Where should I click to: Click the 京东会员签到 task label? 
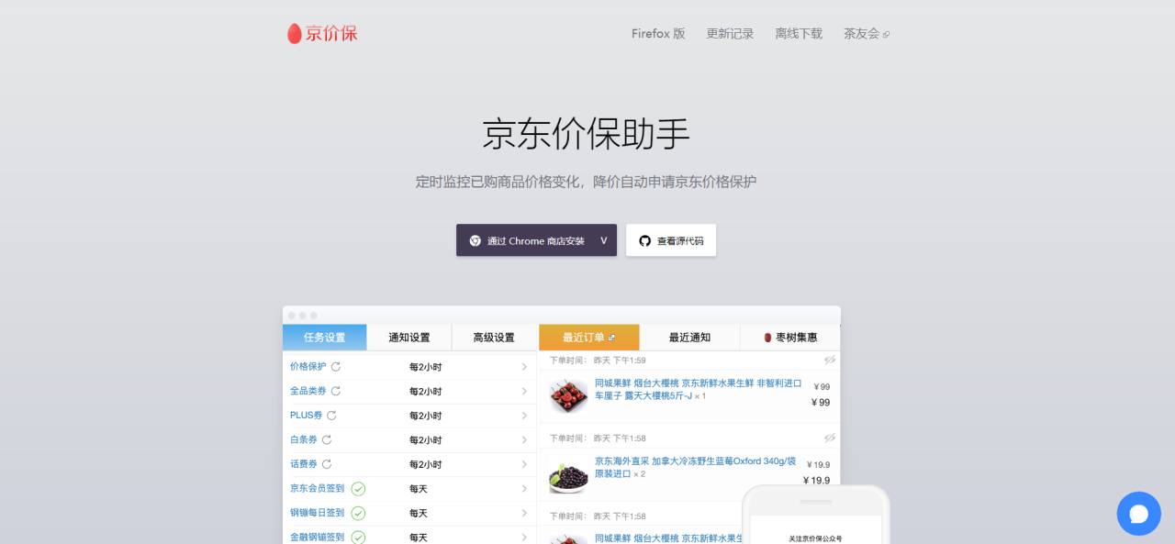[318, 489]
